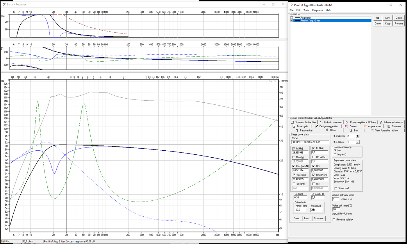
Task: Toggle the Vas [liter] checkbox
Action: tap(294, 175)
